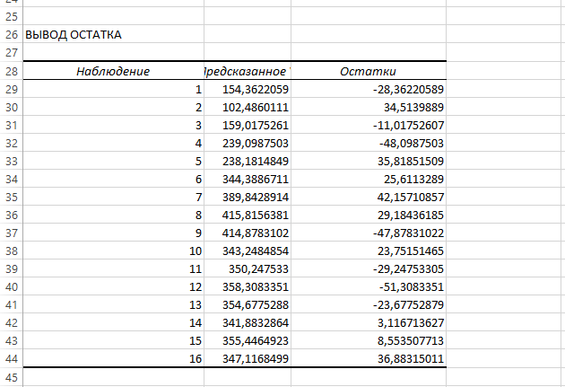Select residual value -51,3083351
The image size is (565, 387).
[x=369, y=286]
